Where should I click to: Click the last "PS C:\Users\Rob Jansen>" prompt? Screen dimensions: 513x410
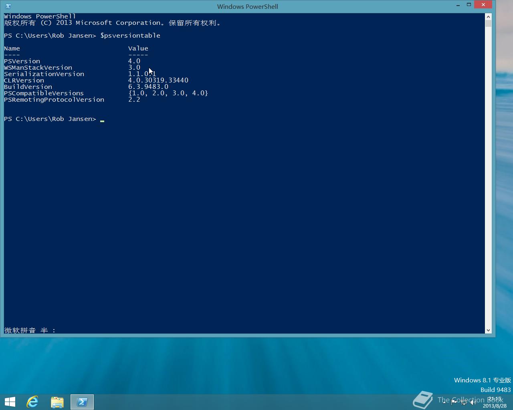[50, 119]
